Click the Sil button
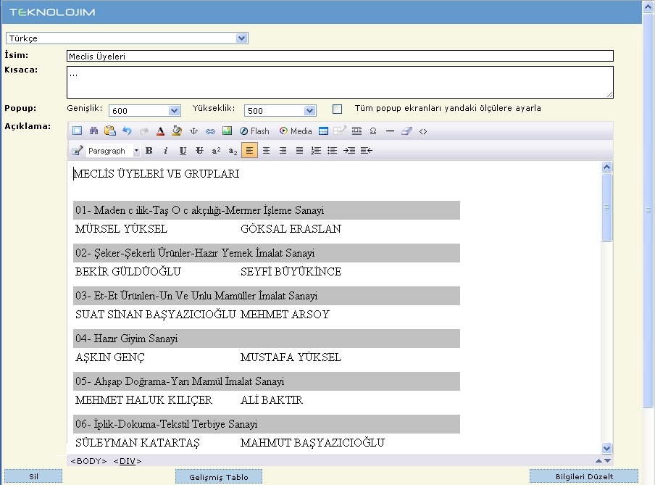The width and height of the screenshot is (655, 485). (x=33, y=476)
